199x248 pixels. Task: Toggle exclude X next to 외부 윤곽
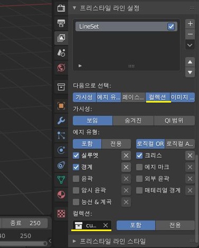tap(190, 179)
